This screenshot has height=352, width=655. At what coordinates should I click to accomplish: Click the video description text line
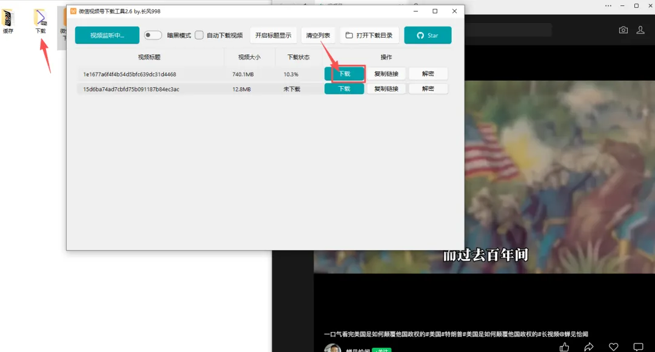coord(455,334)
